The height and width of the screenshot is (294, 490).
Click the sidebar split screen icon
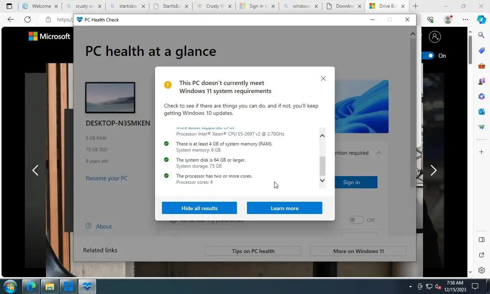[482, 240]
